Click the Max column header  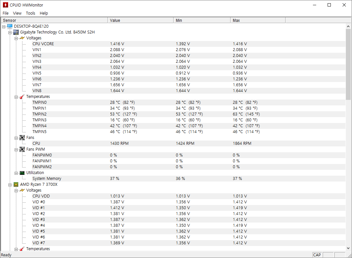[258, 20]
